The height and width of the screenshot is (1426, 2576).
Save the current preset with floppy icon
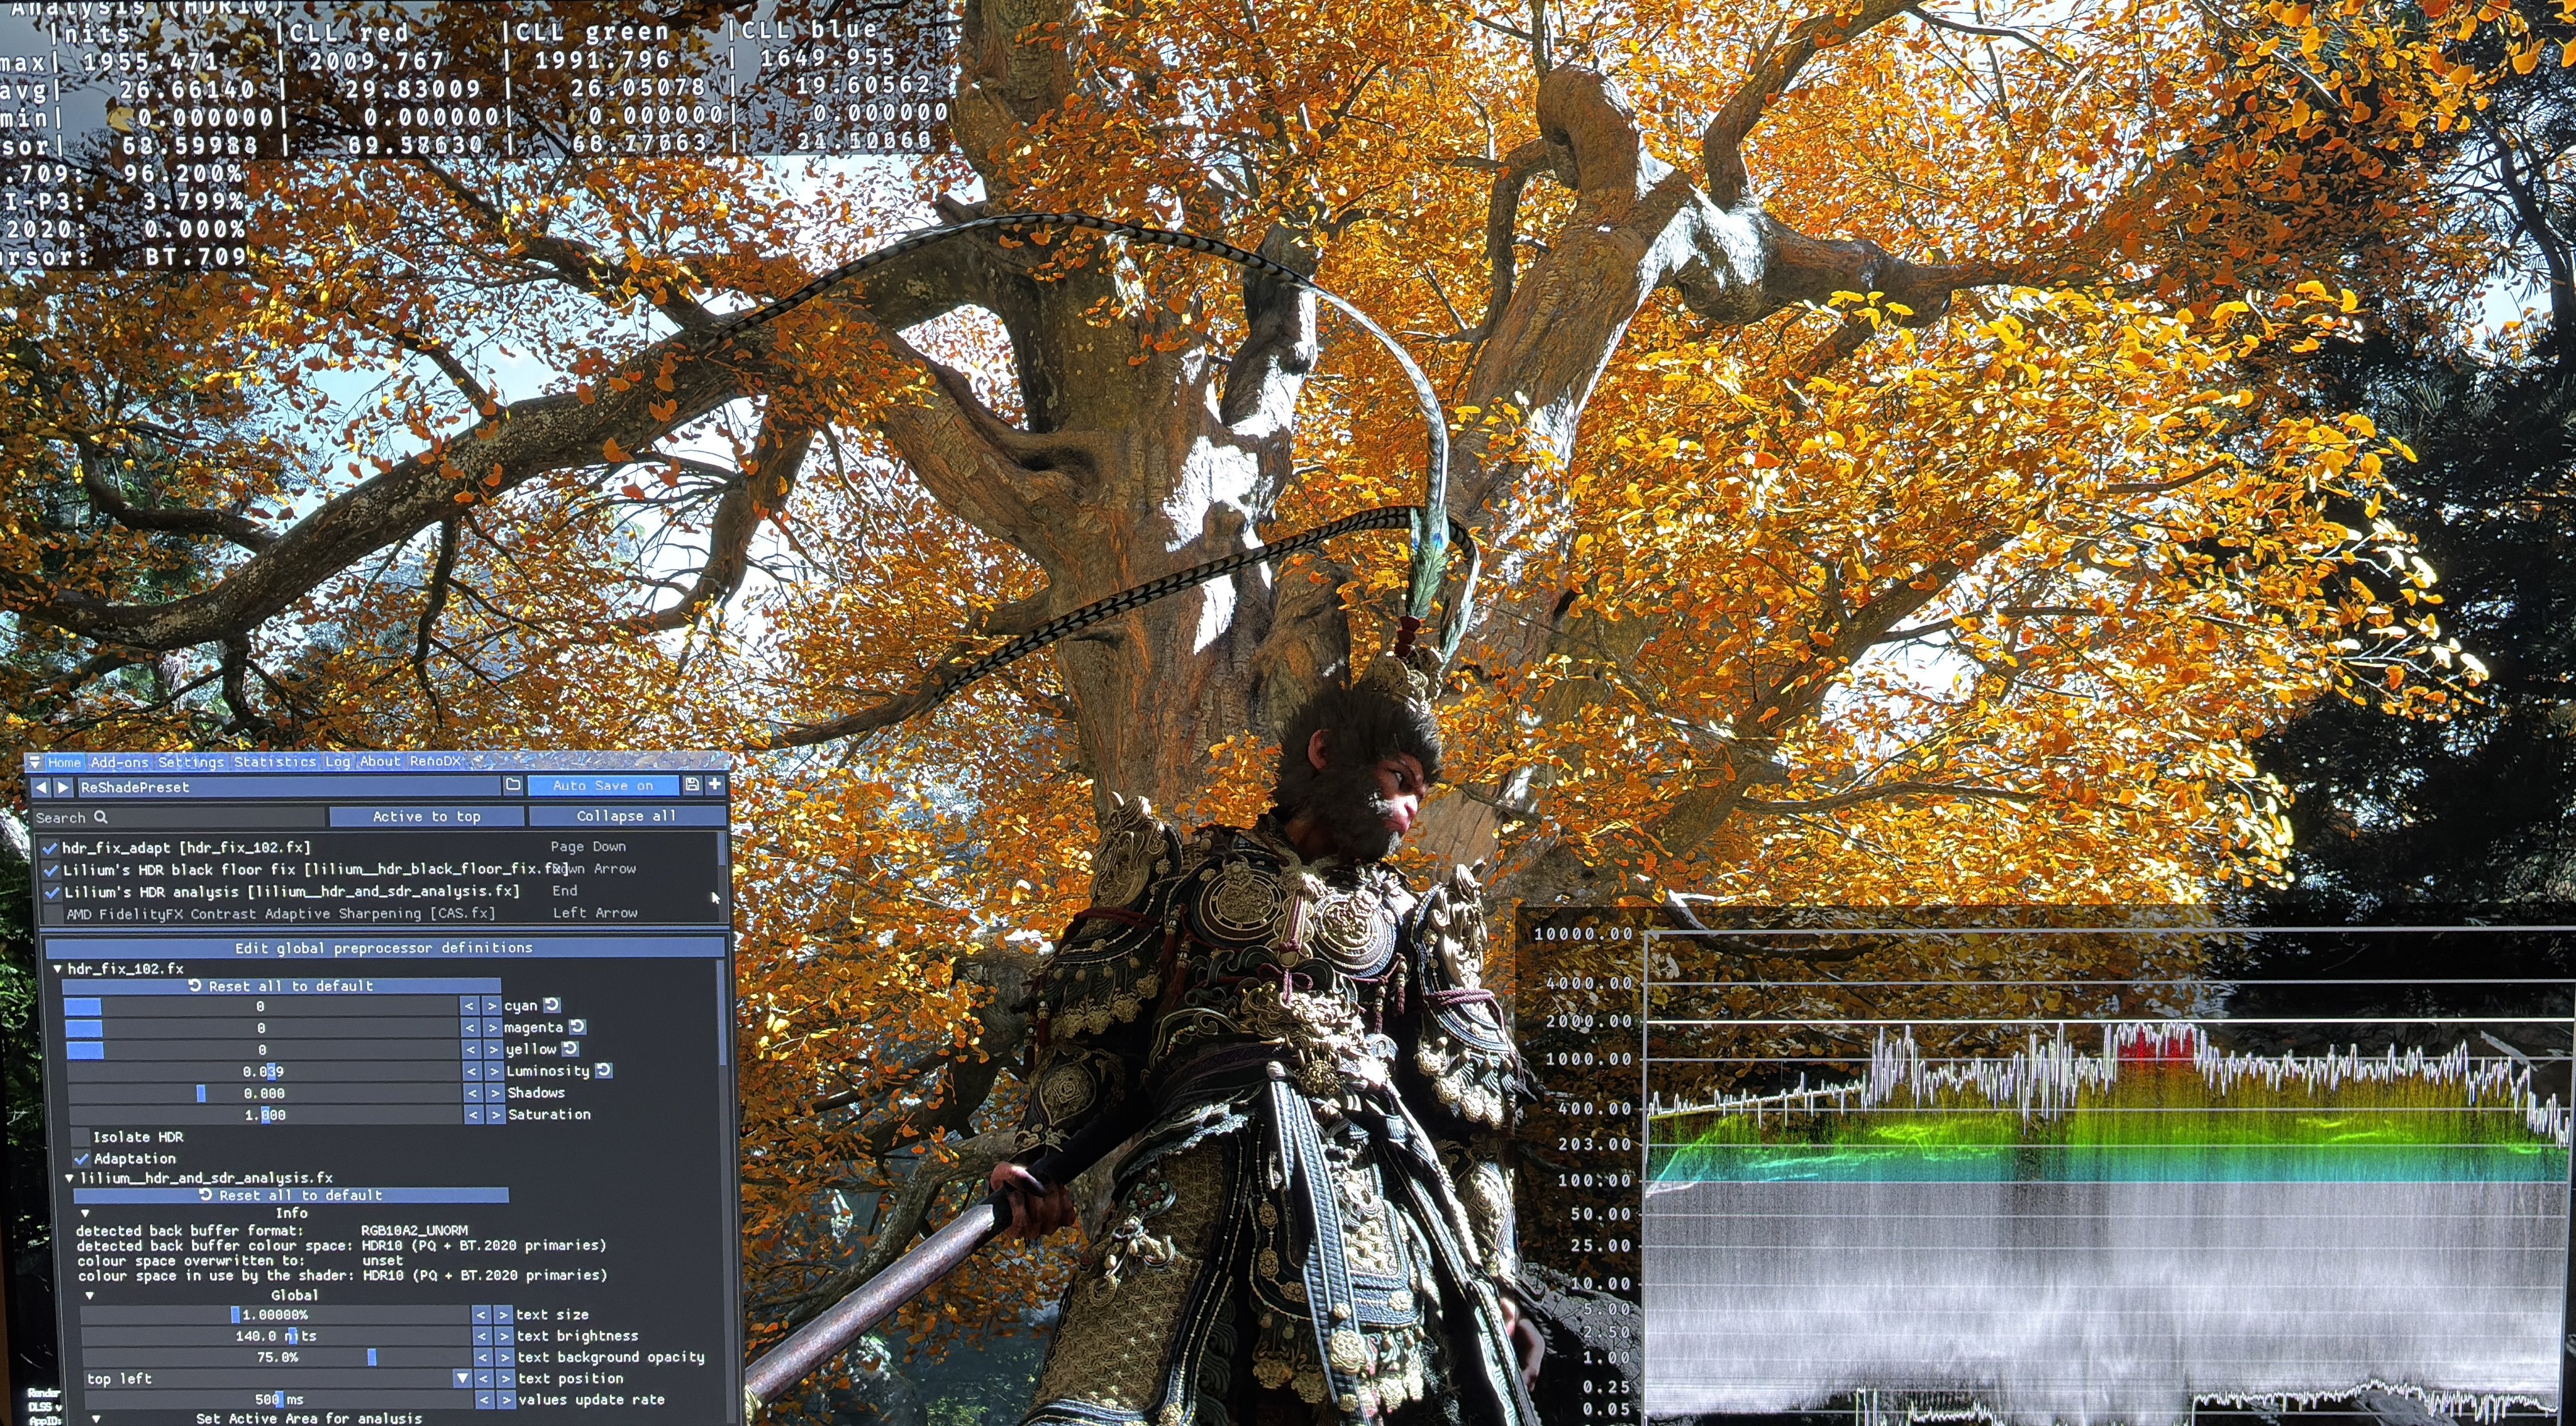pyautogui.click(x=692, y=786)
